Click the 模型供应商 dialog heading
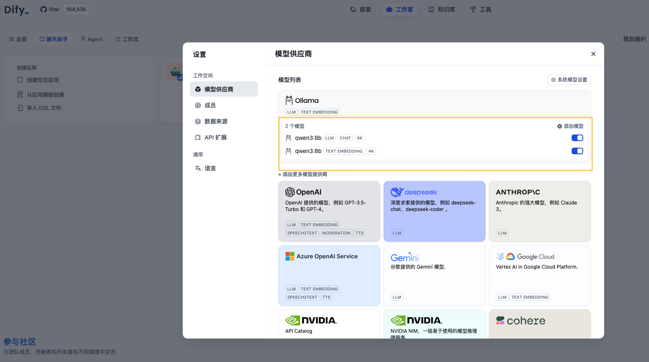Image resolution: width=649 pixels, height=362 pixels. (293, 54)
